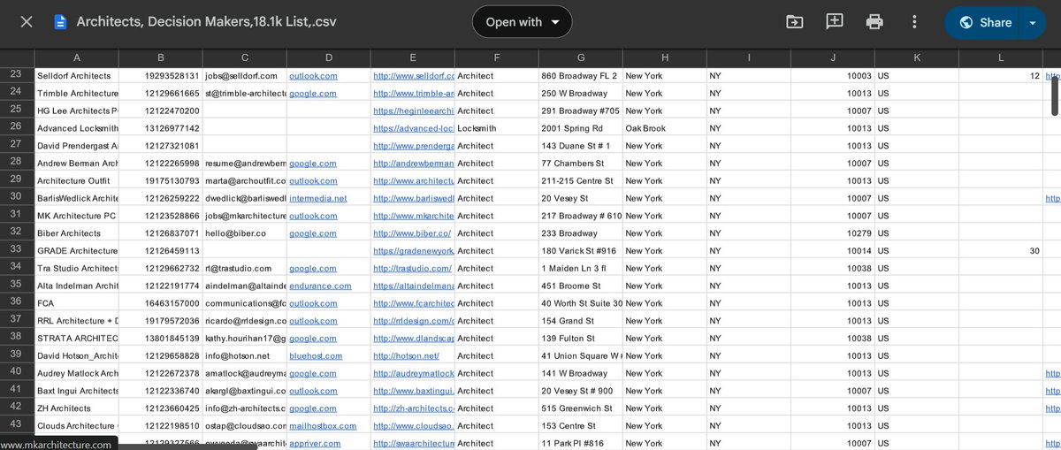
Task: Click the print icon
Action: [x=874, y=22]
